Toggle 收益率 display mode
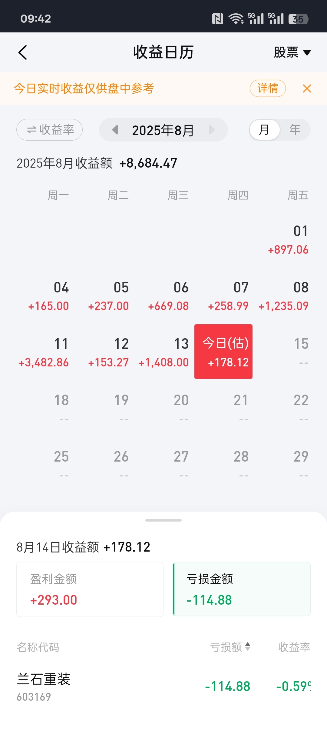The image size is (327, 731). pyautogui.click(x=50, y=130)
